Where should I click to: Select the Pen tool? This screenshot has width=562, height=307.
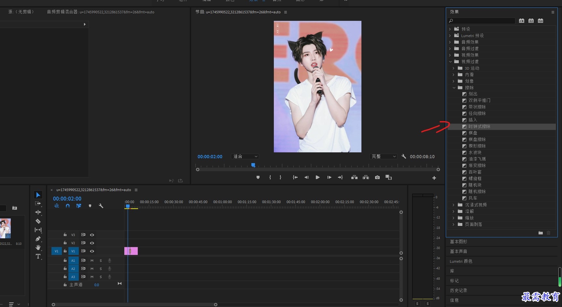tap(38, 239)
